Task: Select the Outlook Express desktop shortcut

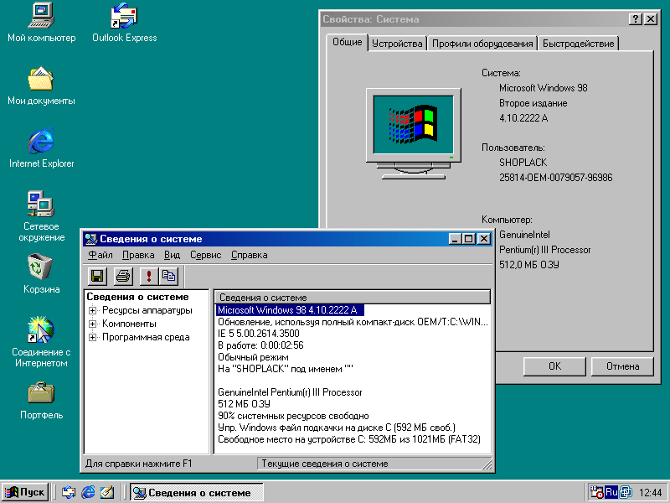Action: coord(124,23)
